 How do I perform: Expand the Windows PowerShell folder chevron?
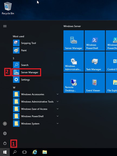pyautogui.click(x=57, y=116)
